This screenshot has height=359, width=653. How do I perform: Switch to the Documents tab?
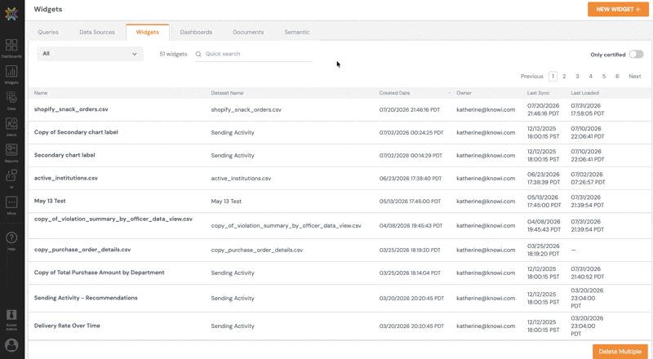point(248,32)
